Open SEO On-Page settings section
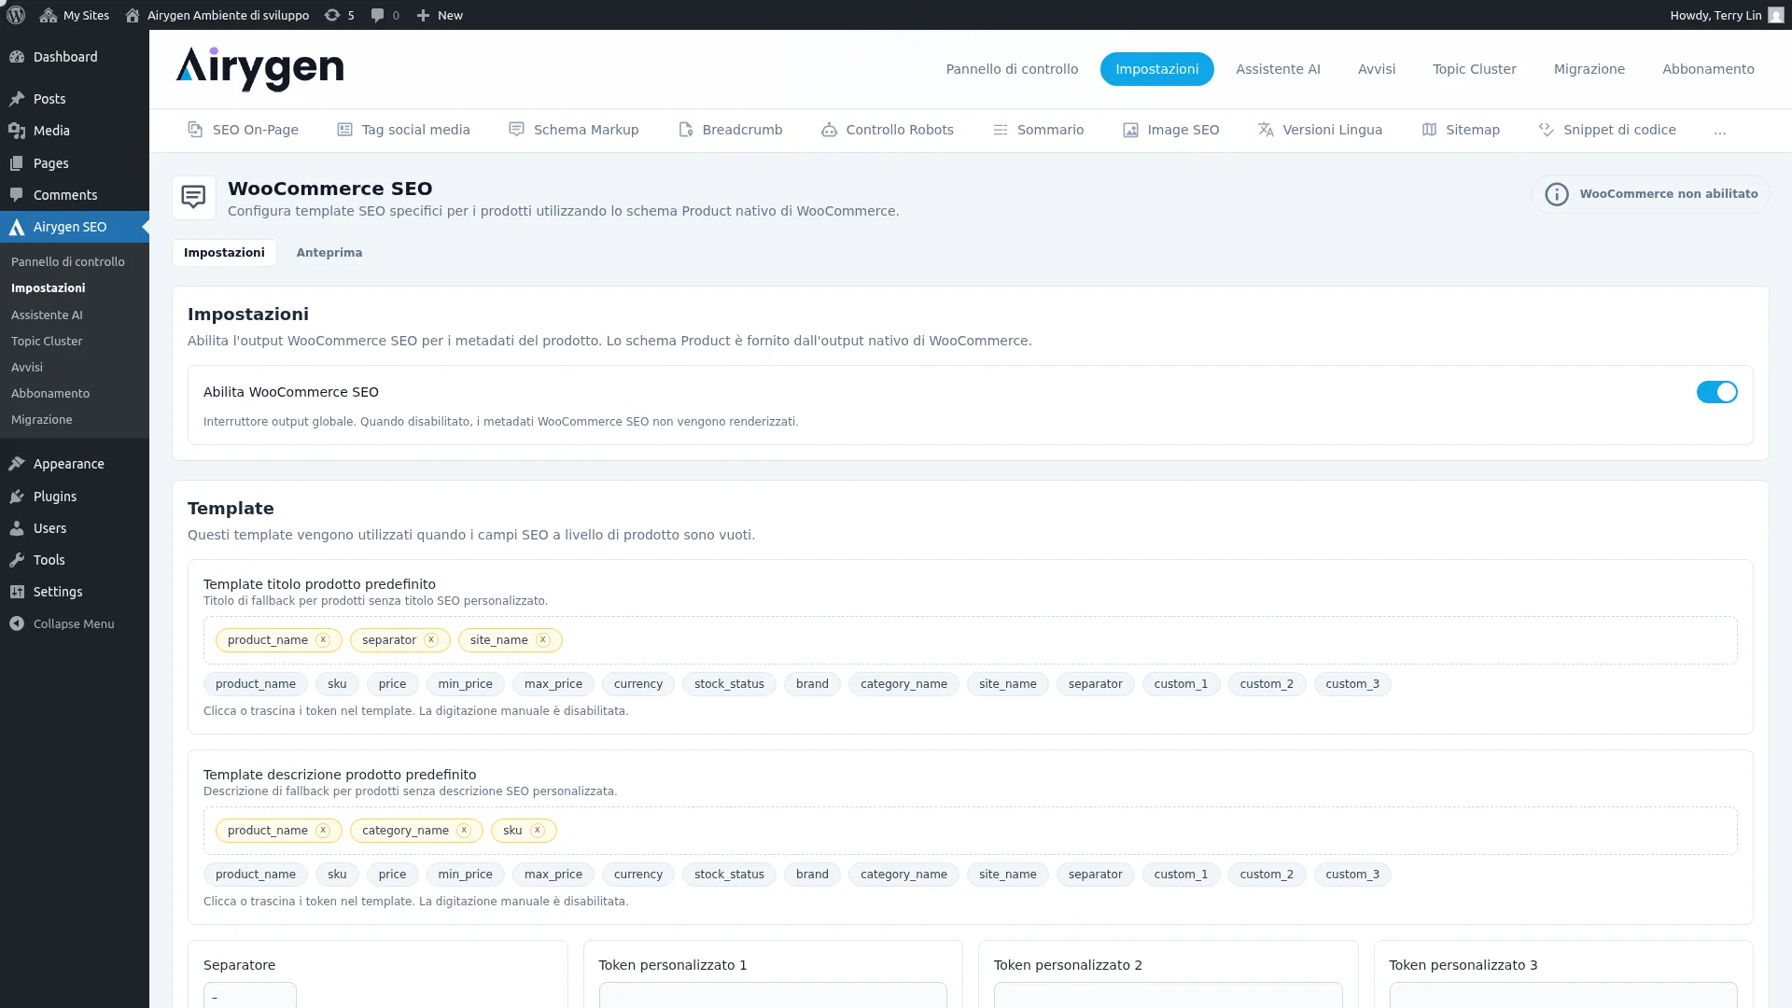The width and height of the screenshot is (1792, 1008). coord(243,130)
